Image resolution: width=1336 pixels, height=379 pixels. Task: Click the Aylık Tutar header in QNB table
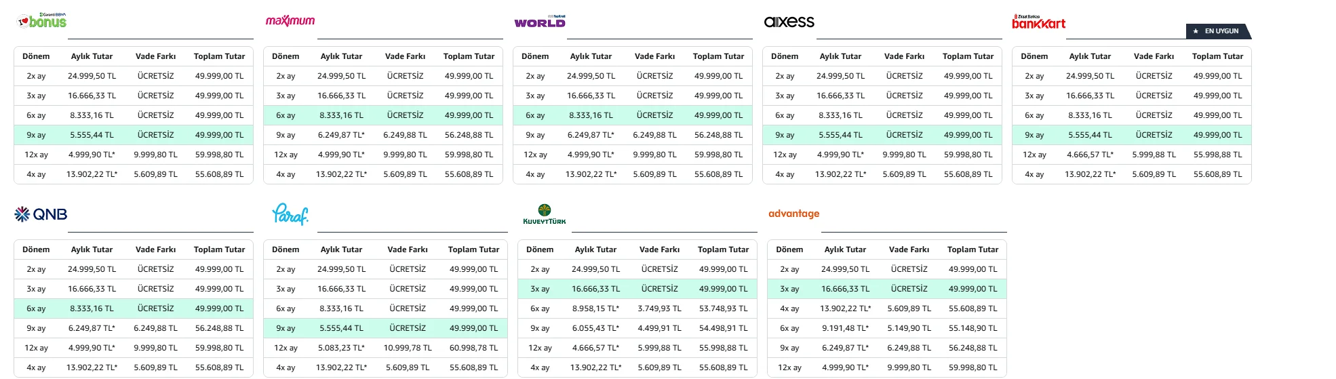pyautogui.click(x=92, y=250)
